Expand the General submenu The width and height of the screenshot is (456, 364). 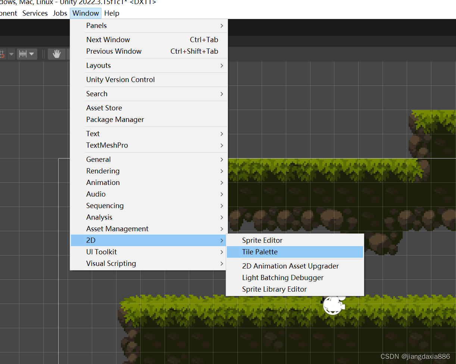(x=149, y=159)
